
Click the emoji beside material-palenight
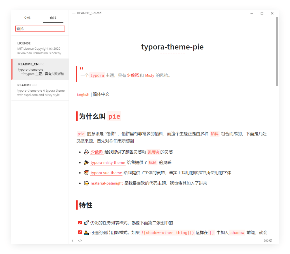(x=86, y=183)
